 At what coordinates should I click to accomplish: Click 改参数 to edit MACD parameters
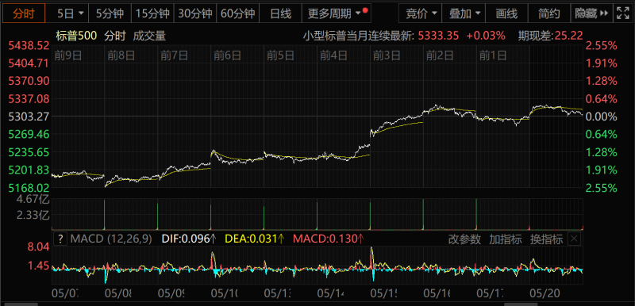pos(464,239)
